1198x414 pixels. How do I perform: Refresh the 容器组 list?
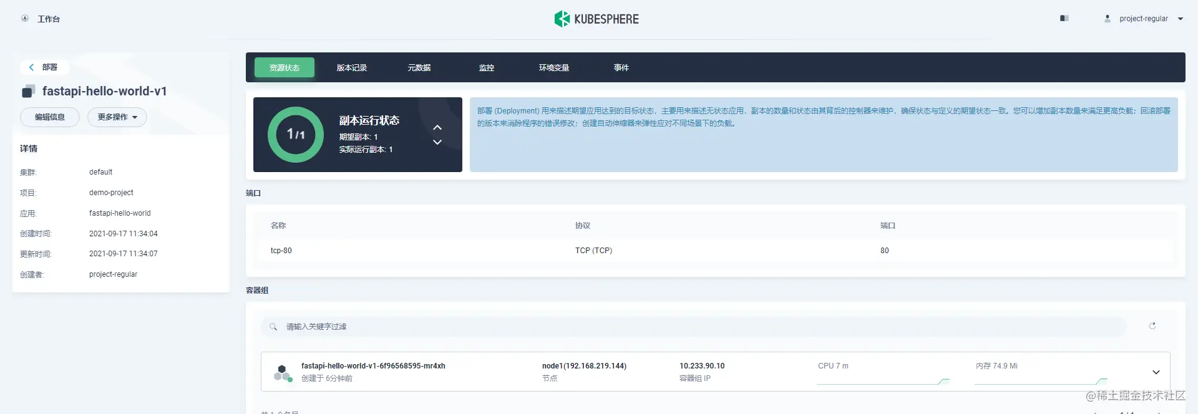(1152, 326)
